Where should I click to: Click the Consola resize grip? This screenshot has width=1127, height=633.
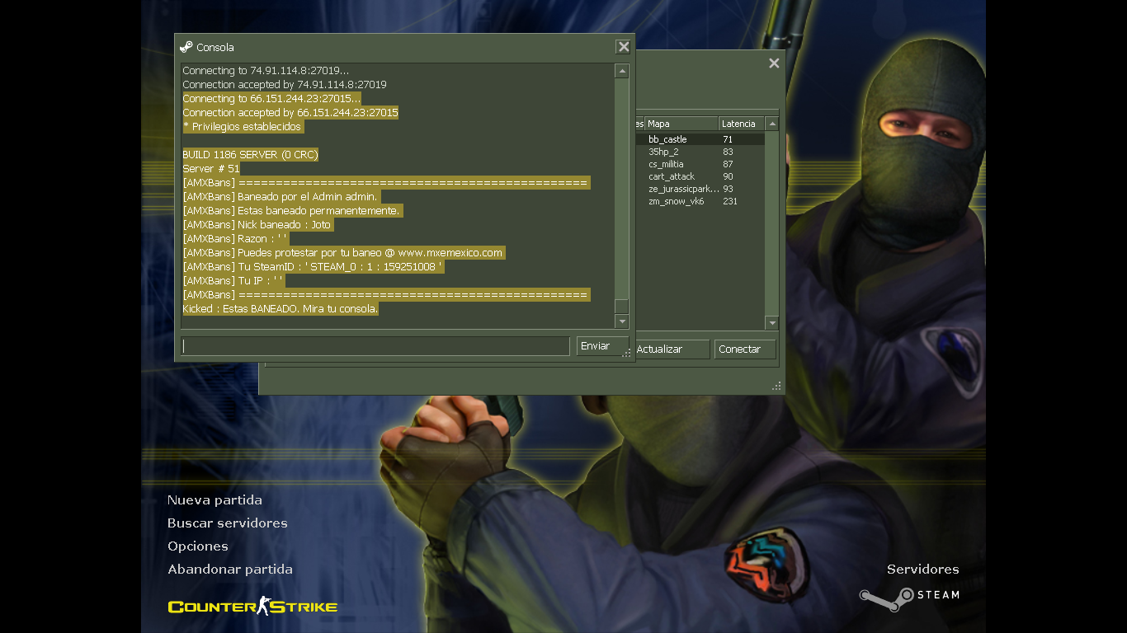pos(627,353)
